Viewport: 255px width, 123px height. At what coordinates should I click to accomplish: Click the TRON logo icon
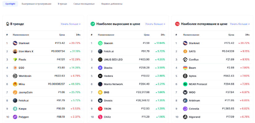[100, 109]
